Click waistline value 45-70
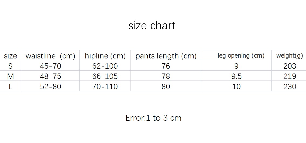Viewport: 306px width, 143px height. (x=50, y=66)
